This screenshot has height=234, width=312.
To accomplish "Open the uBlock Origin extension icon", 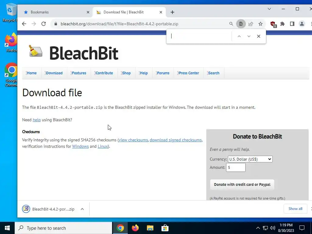I will pyautogui.click(x=273, y=24).
